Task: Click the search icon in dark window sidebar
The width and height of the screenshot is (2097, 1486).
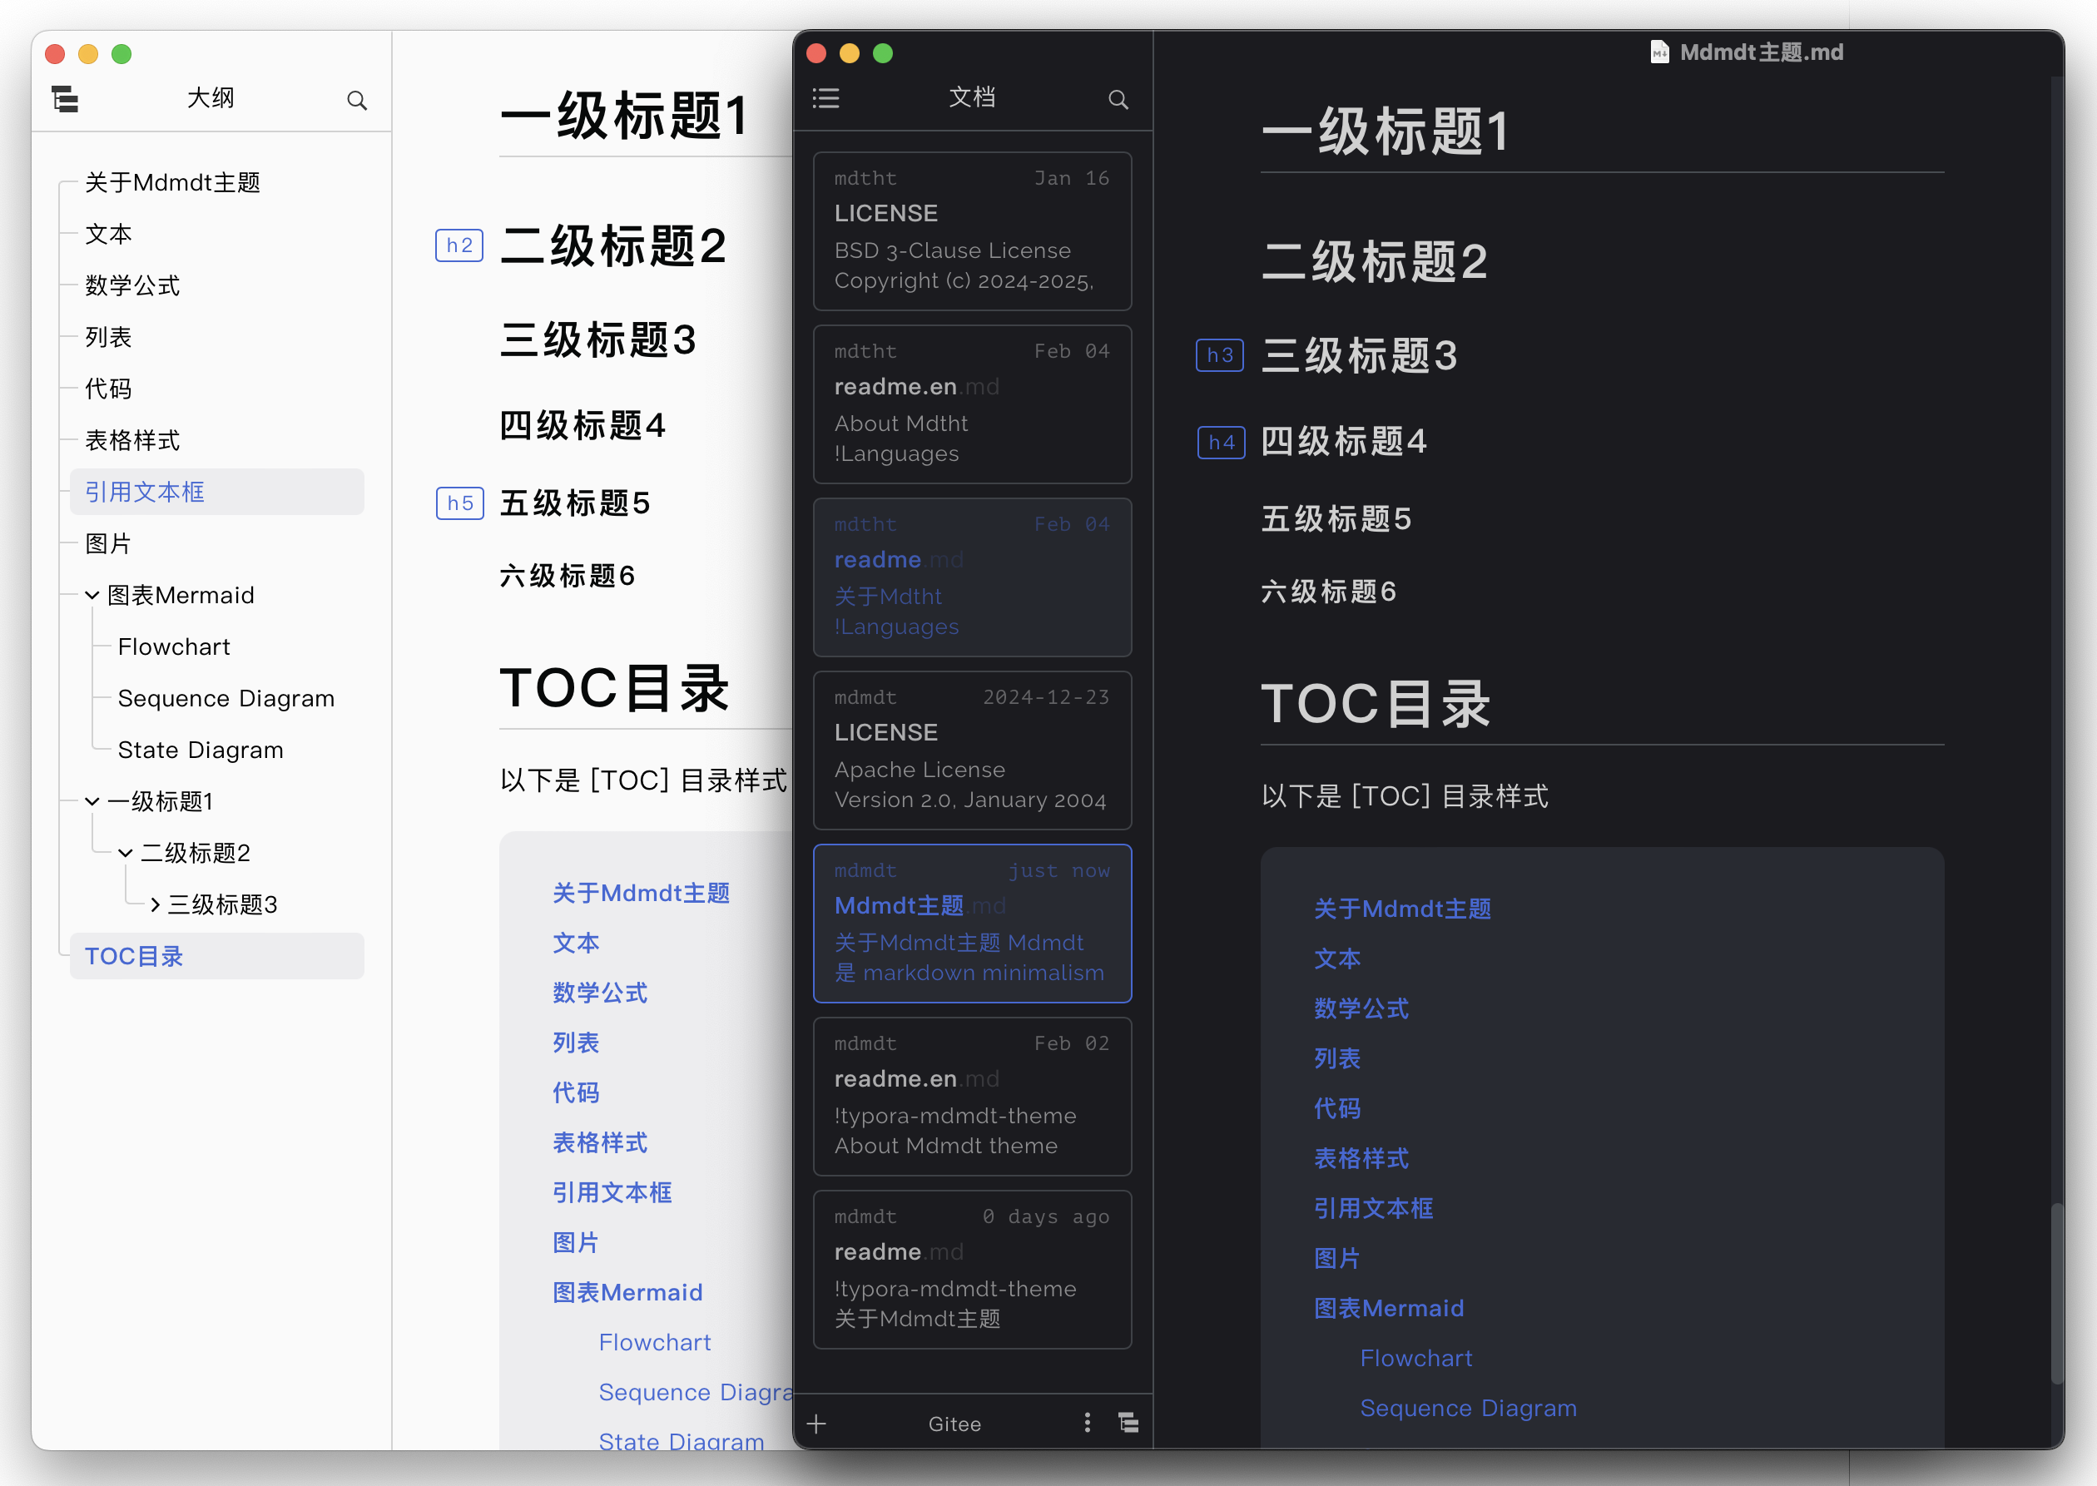Action: tap(1118, 99)
